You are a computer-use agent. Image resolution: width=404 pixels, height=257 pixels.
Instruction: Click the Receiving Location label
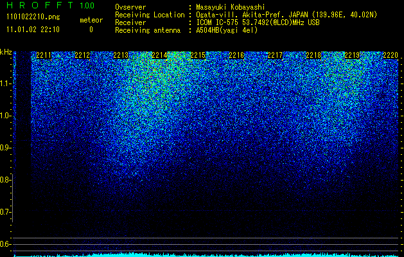coord(150,15)
